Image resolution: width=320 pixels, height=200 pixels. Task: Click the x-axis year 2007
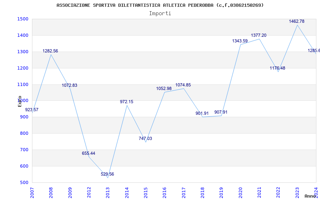coord(32,193)
